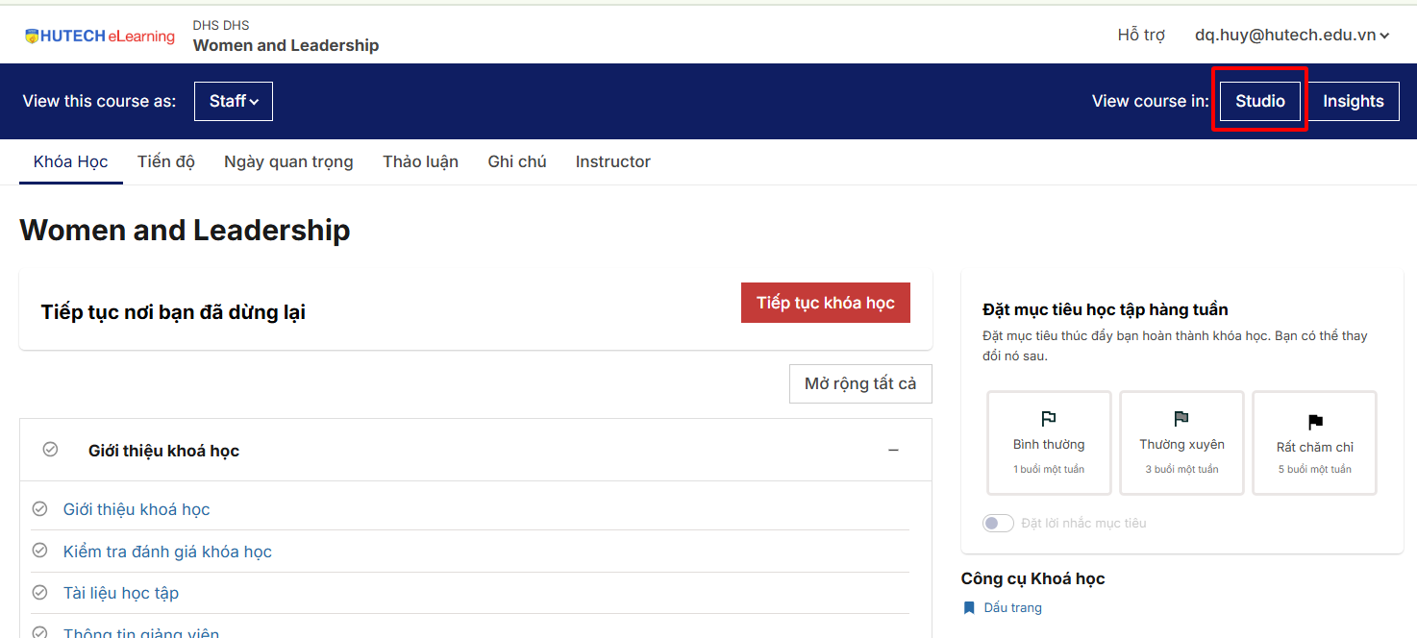Collapse the Giới thiệu khoá học section
1417x638 pixels.
point(893,451)
